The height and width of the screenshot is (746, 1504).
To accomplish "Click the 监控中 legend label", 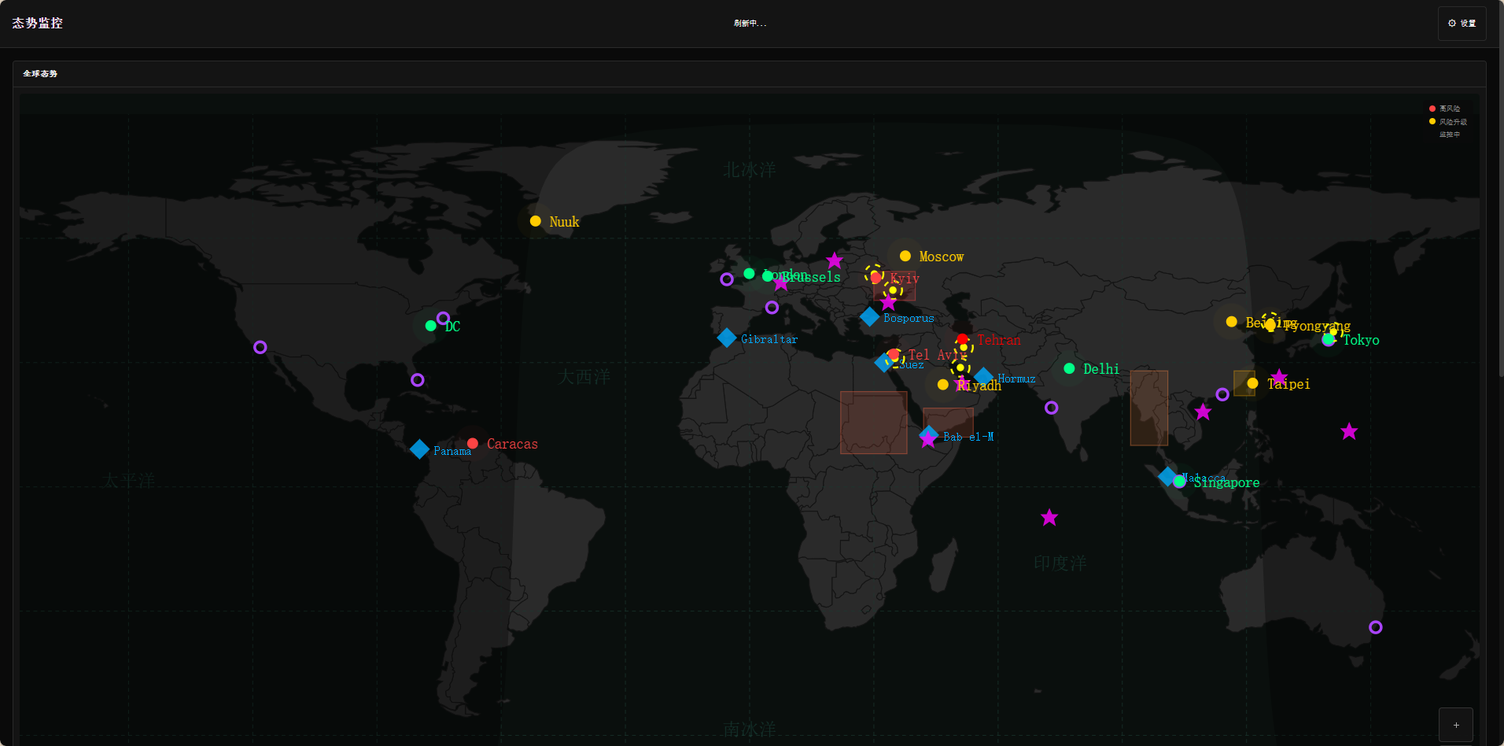I will pyautogui.click(x=1450, y=135).
